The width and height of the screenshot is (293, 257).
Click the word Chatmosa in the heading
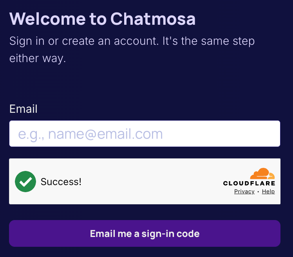pyautogui.click(x=153, y=19)
